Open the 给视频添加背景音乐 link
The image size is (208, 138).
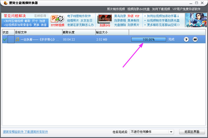tap(19, 25)
